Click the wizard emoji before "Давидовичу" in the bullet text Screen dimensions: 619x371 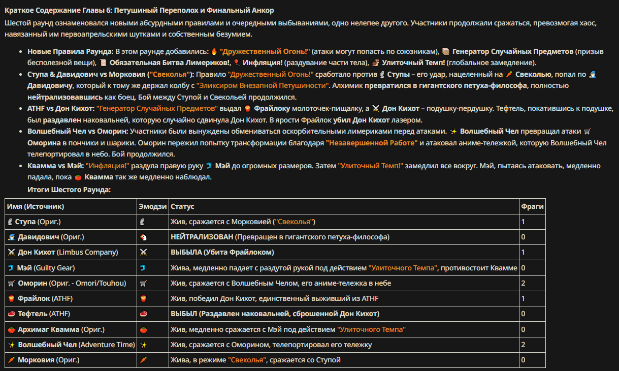592,74
